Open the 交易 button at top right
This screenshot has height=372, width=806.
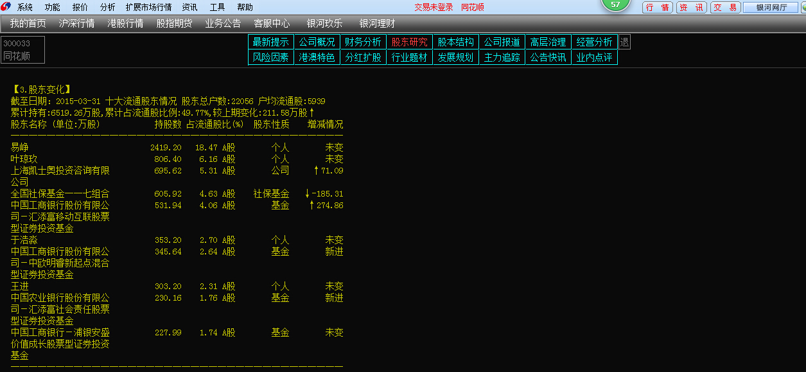[725, 7]
